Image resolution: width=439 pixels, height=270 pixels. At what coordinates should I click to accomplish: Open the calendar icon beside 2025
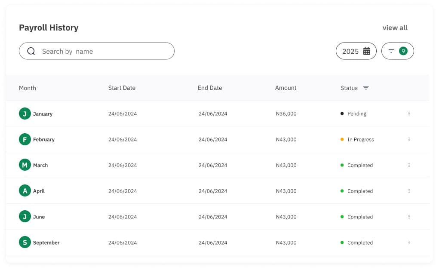click(367, 51)
